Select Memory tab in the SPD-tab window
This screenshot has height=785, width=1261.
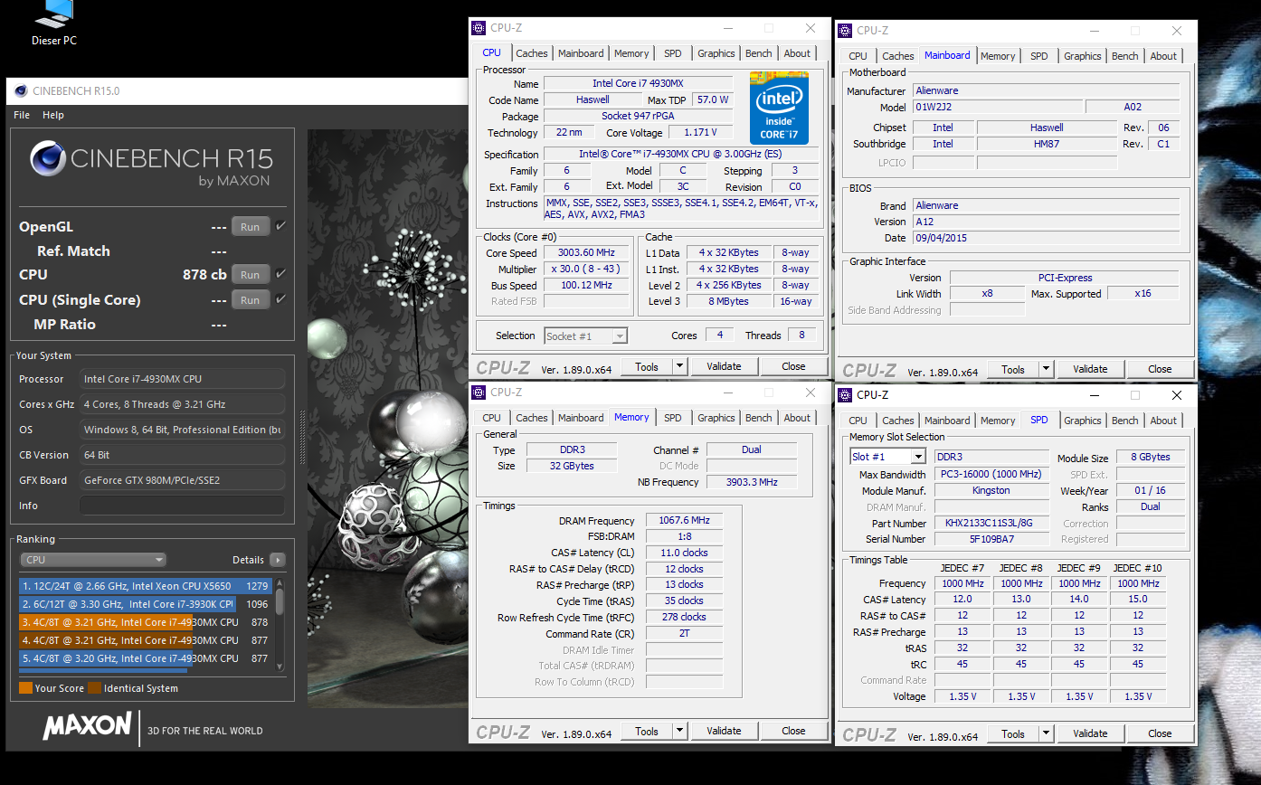pos(998,421)
